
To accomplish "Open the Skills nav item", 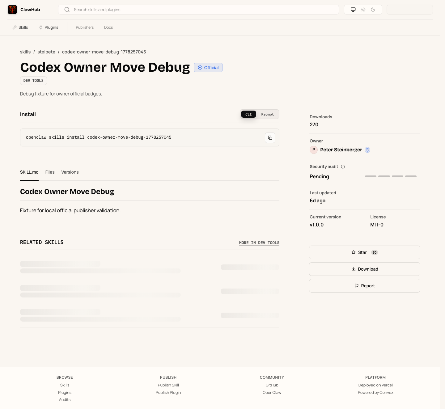I will coord(20,27).
